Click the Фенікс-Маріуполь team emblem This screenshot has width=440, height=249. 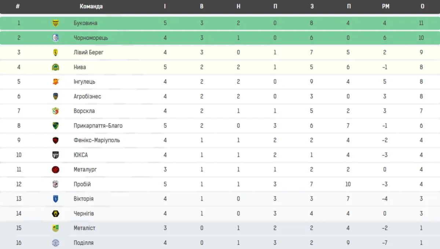56,140
